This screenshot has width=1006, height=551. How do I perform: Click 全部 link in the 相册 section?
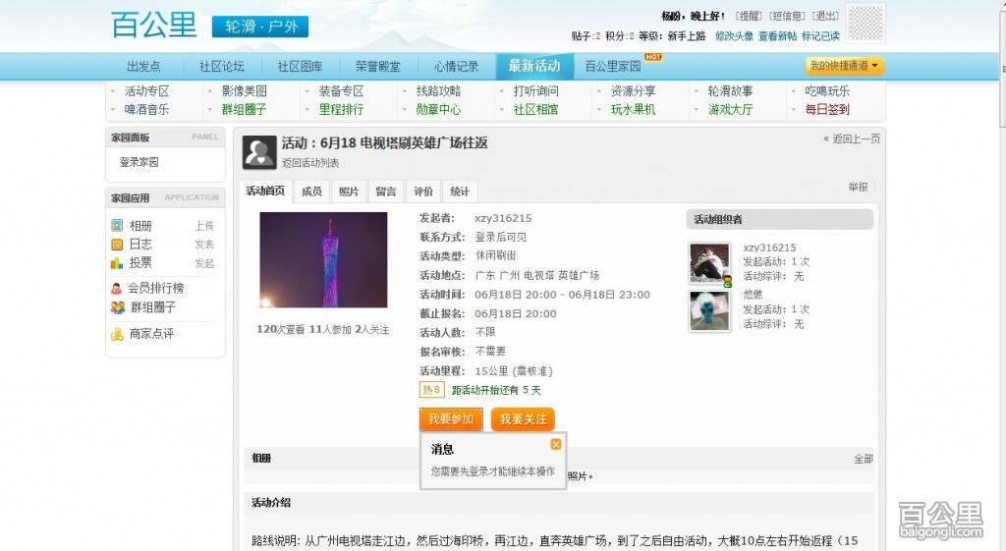click(863, 459)
